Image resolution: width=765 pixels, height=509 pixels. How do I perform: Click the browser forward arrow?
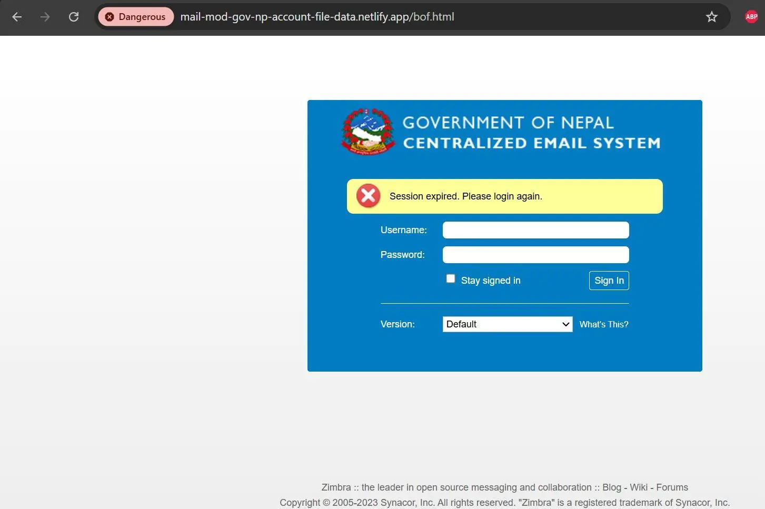click(45, 17)
